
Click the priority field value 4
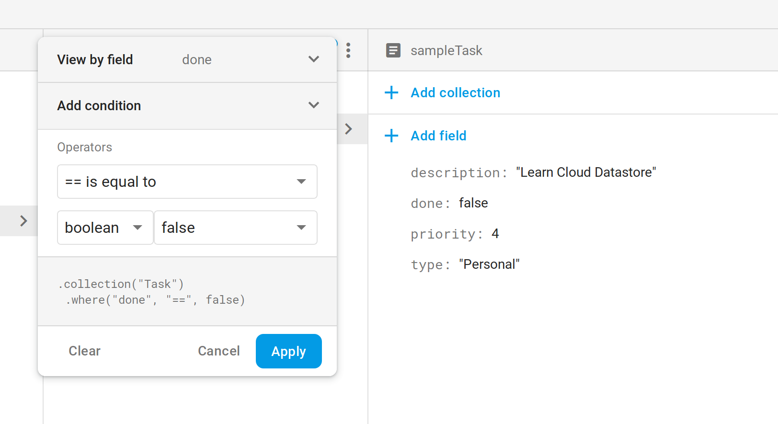pos(495,234)
